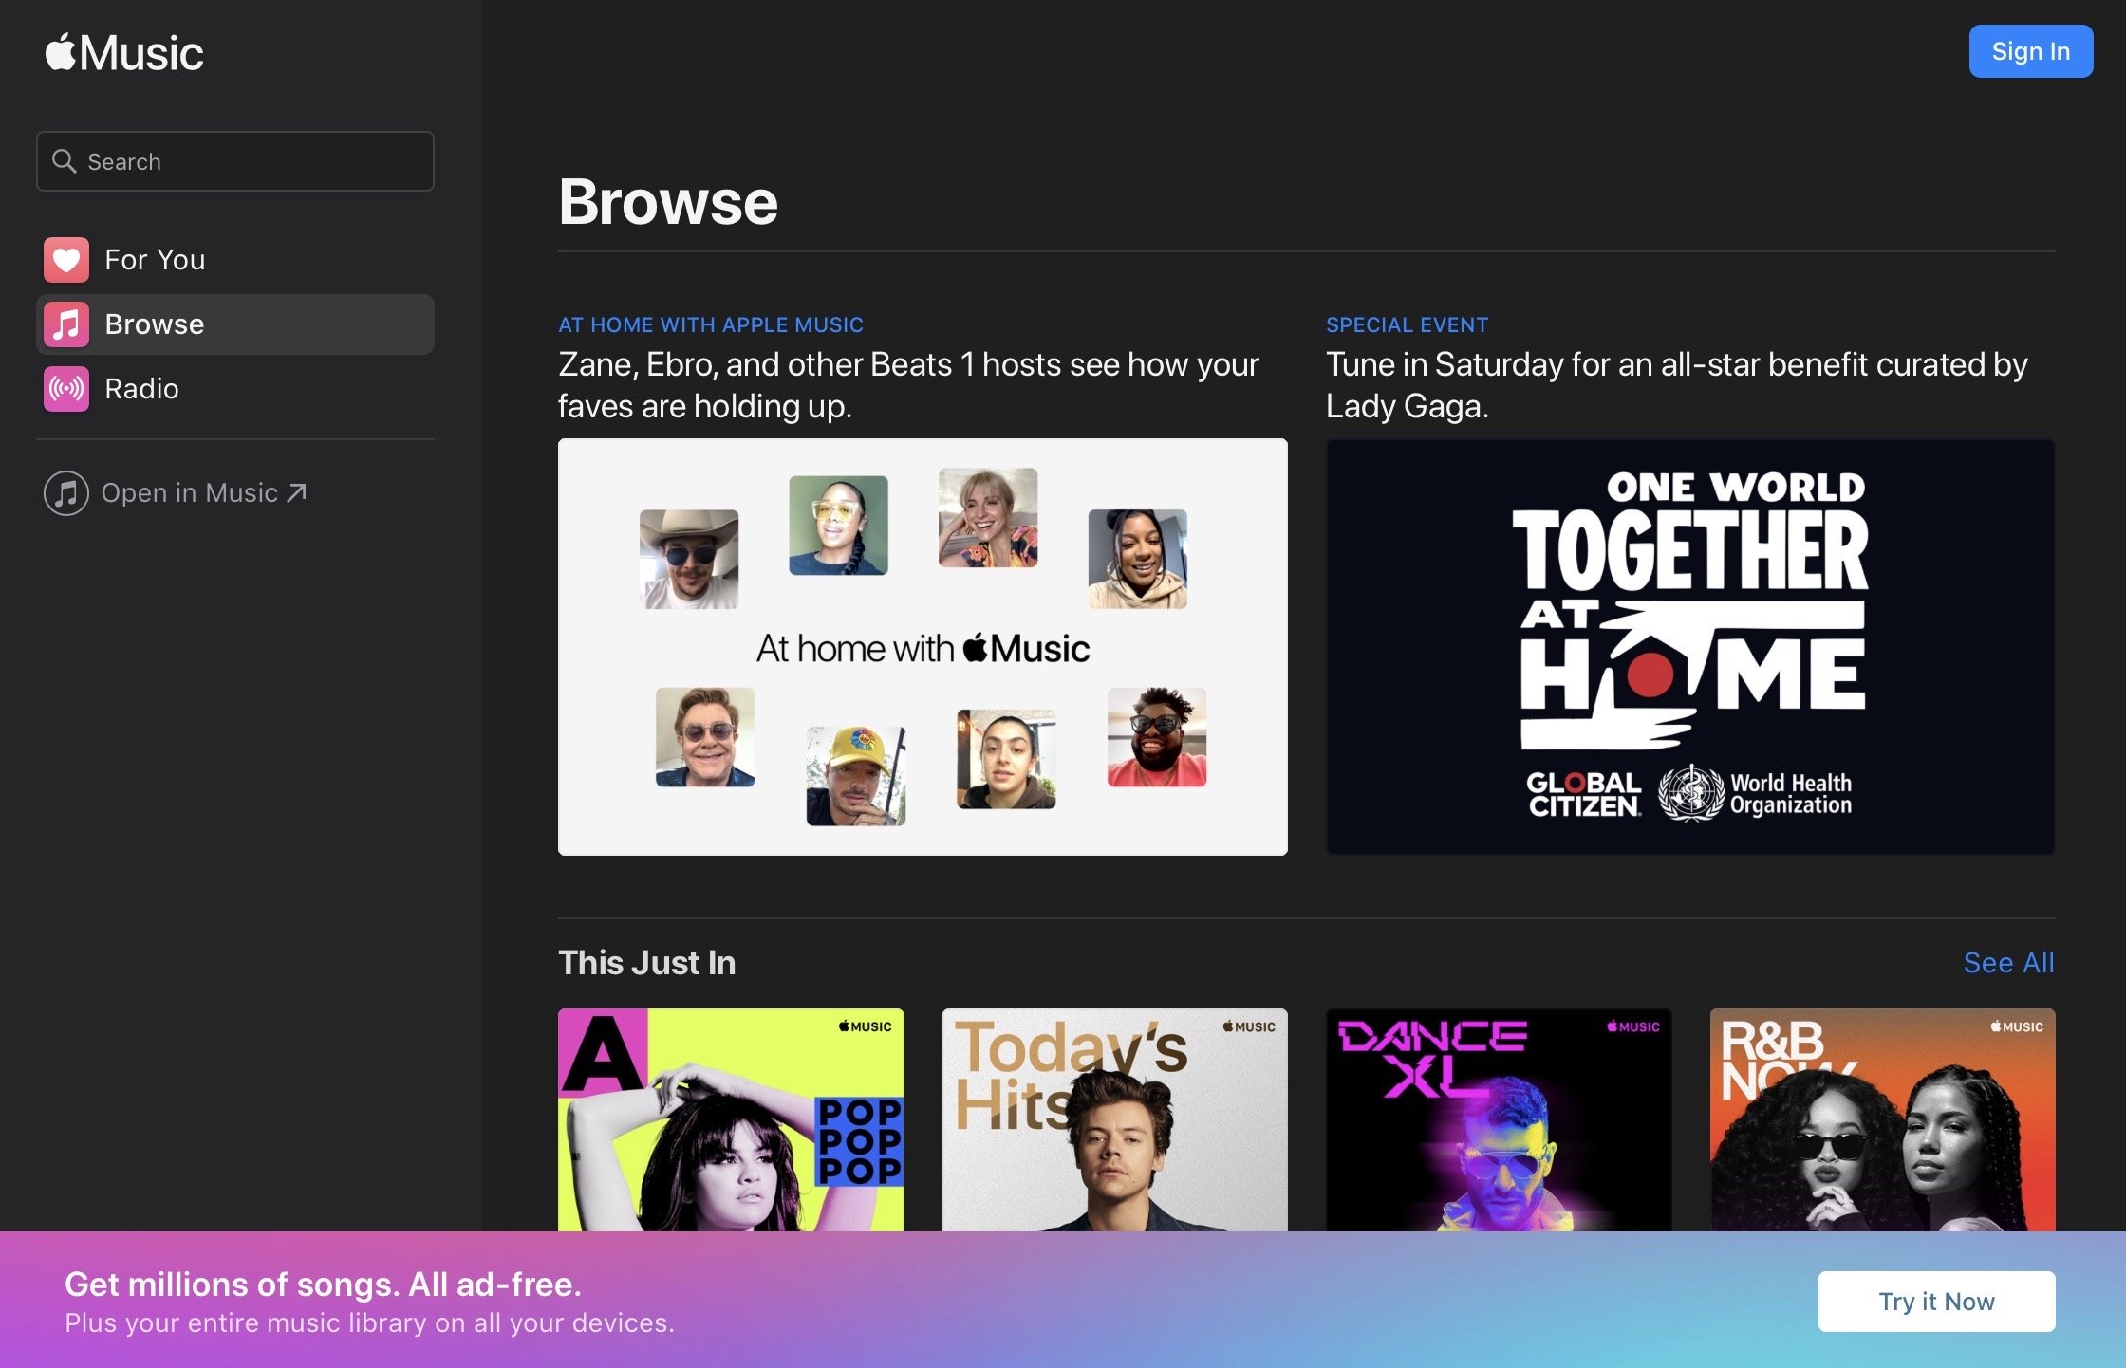
Task: Open the At home with Music collage
Action: click(923, 647)
